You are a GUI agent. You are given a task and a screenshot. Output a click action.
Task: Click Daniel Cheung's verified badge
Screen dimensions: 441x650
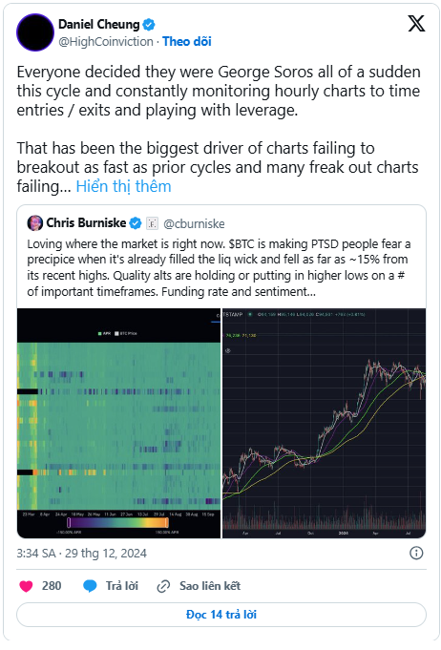149,25
